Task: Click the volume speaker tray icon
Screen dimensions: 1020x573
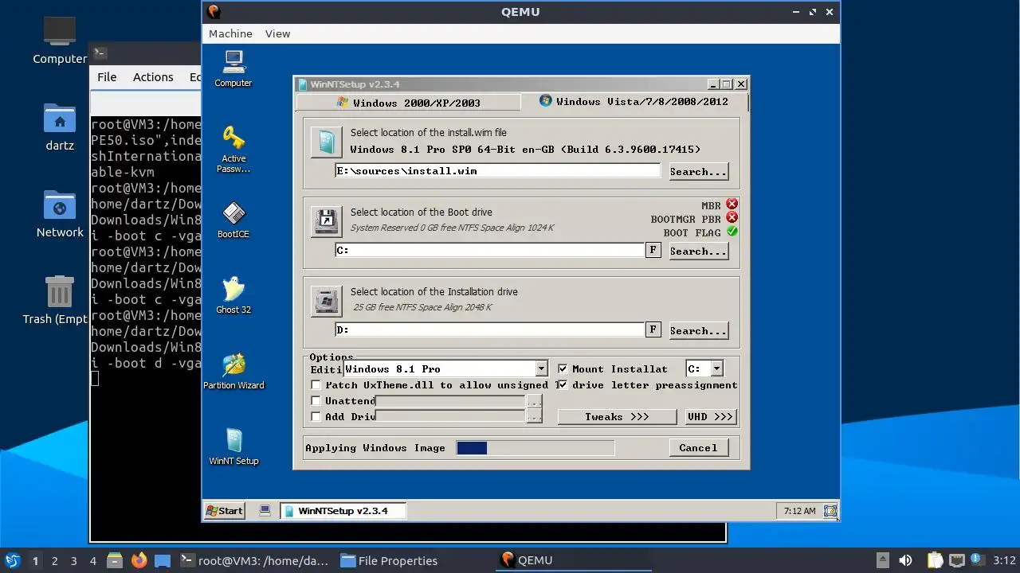Action: pyautogui.click(x=905, y=560)
